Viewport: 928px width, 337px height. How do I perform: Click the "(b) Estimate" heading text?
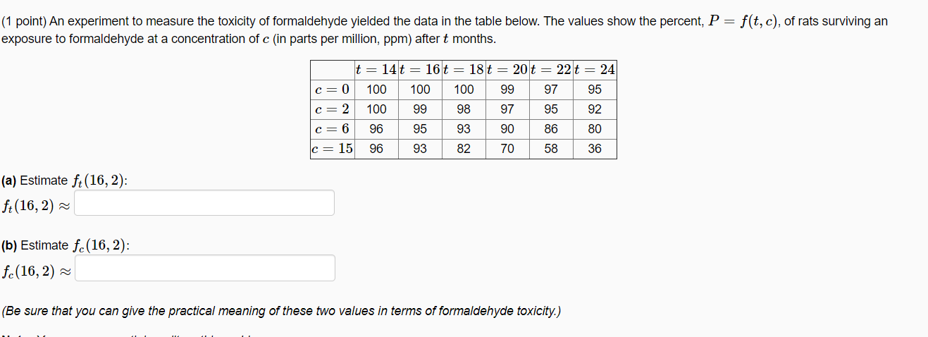tap(35, 245)
